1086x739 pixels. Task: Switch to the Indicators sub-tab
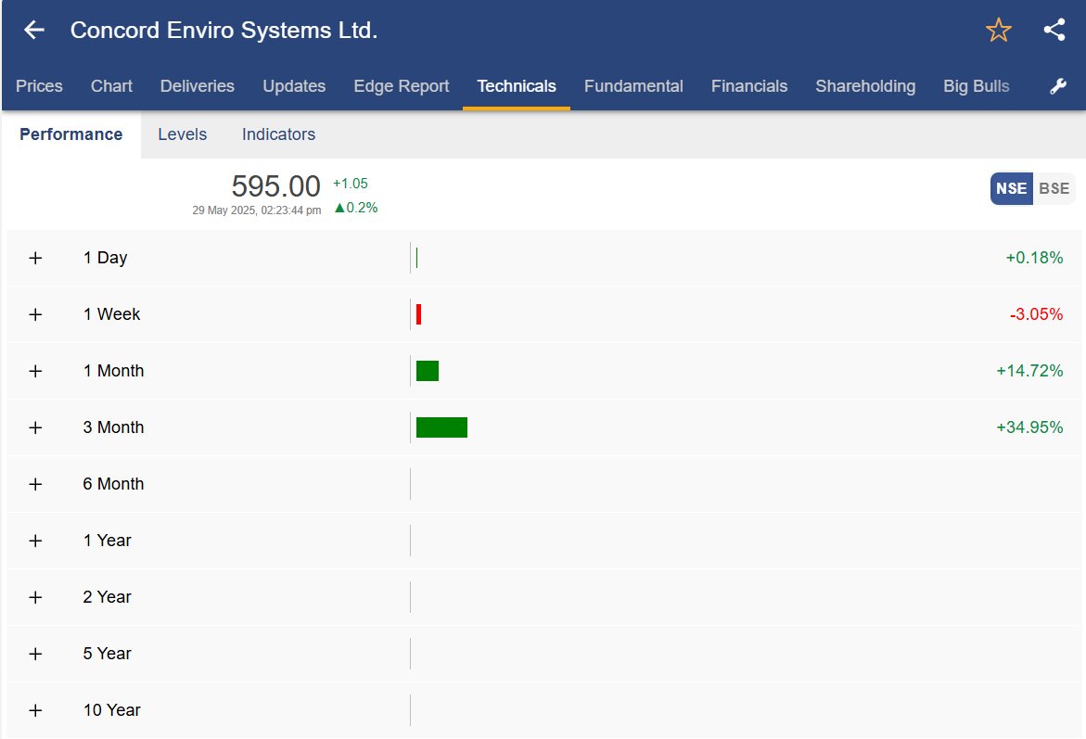point(278,134)
